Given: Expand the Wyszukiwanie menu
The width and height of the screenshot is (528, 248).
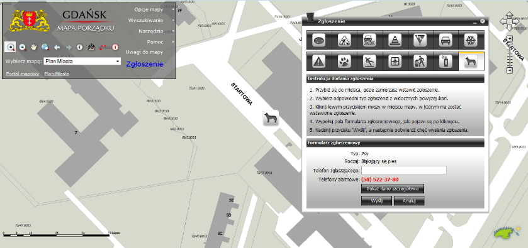Looking at the screenshot, I should (x=146, y=20).
